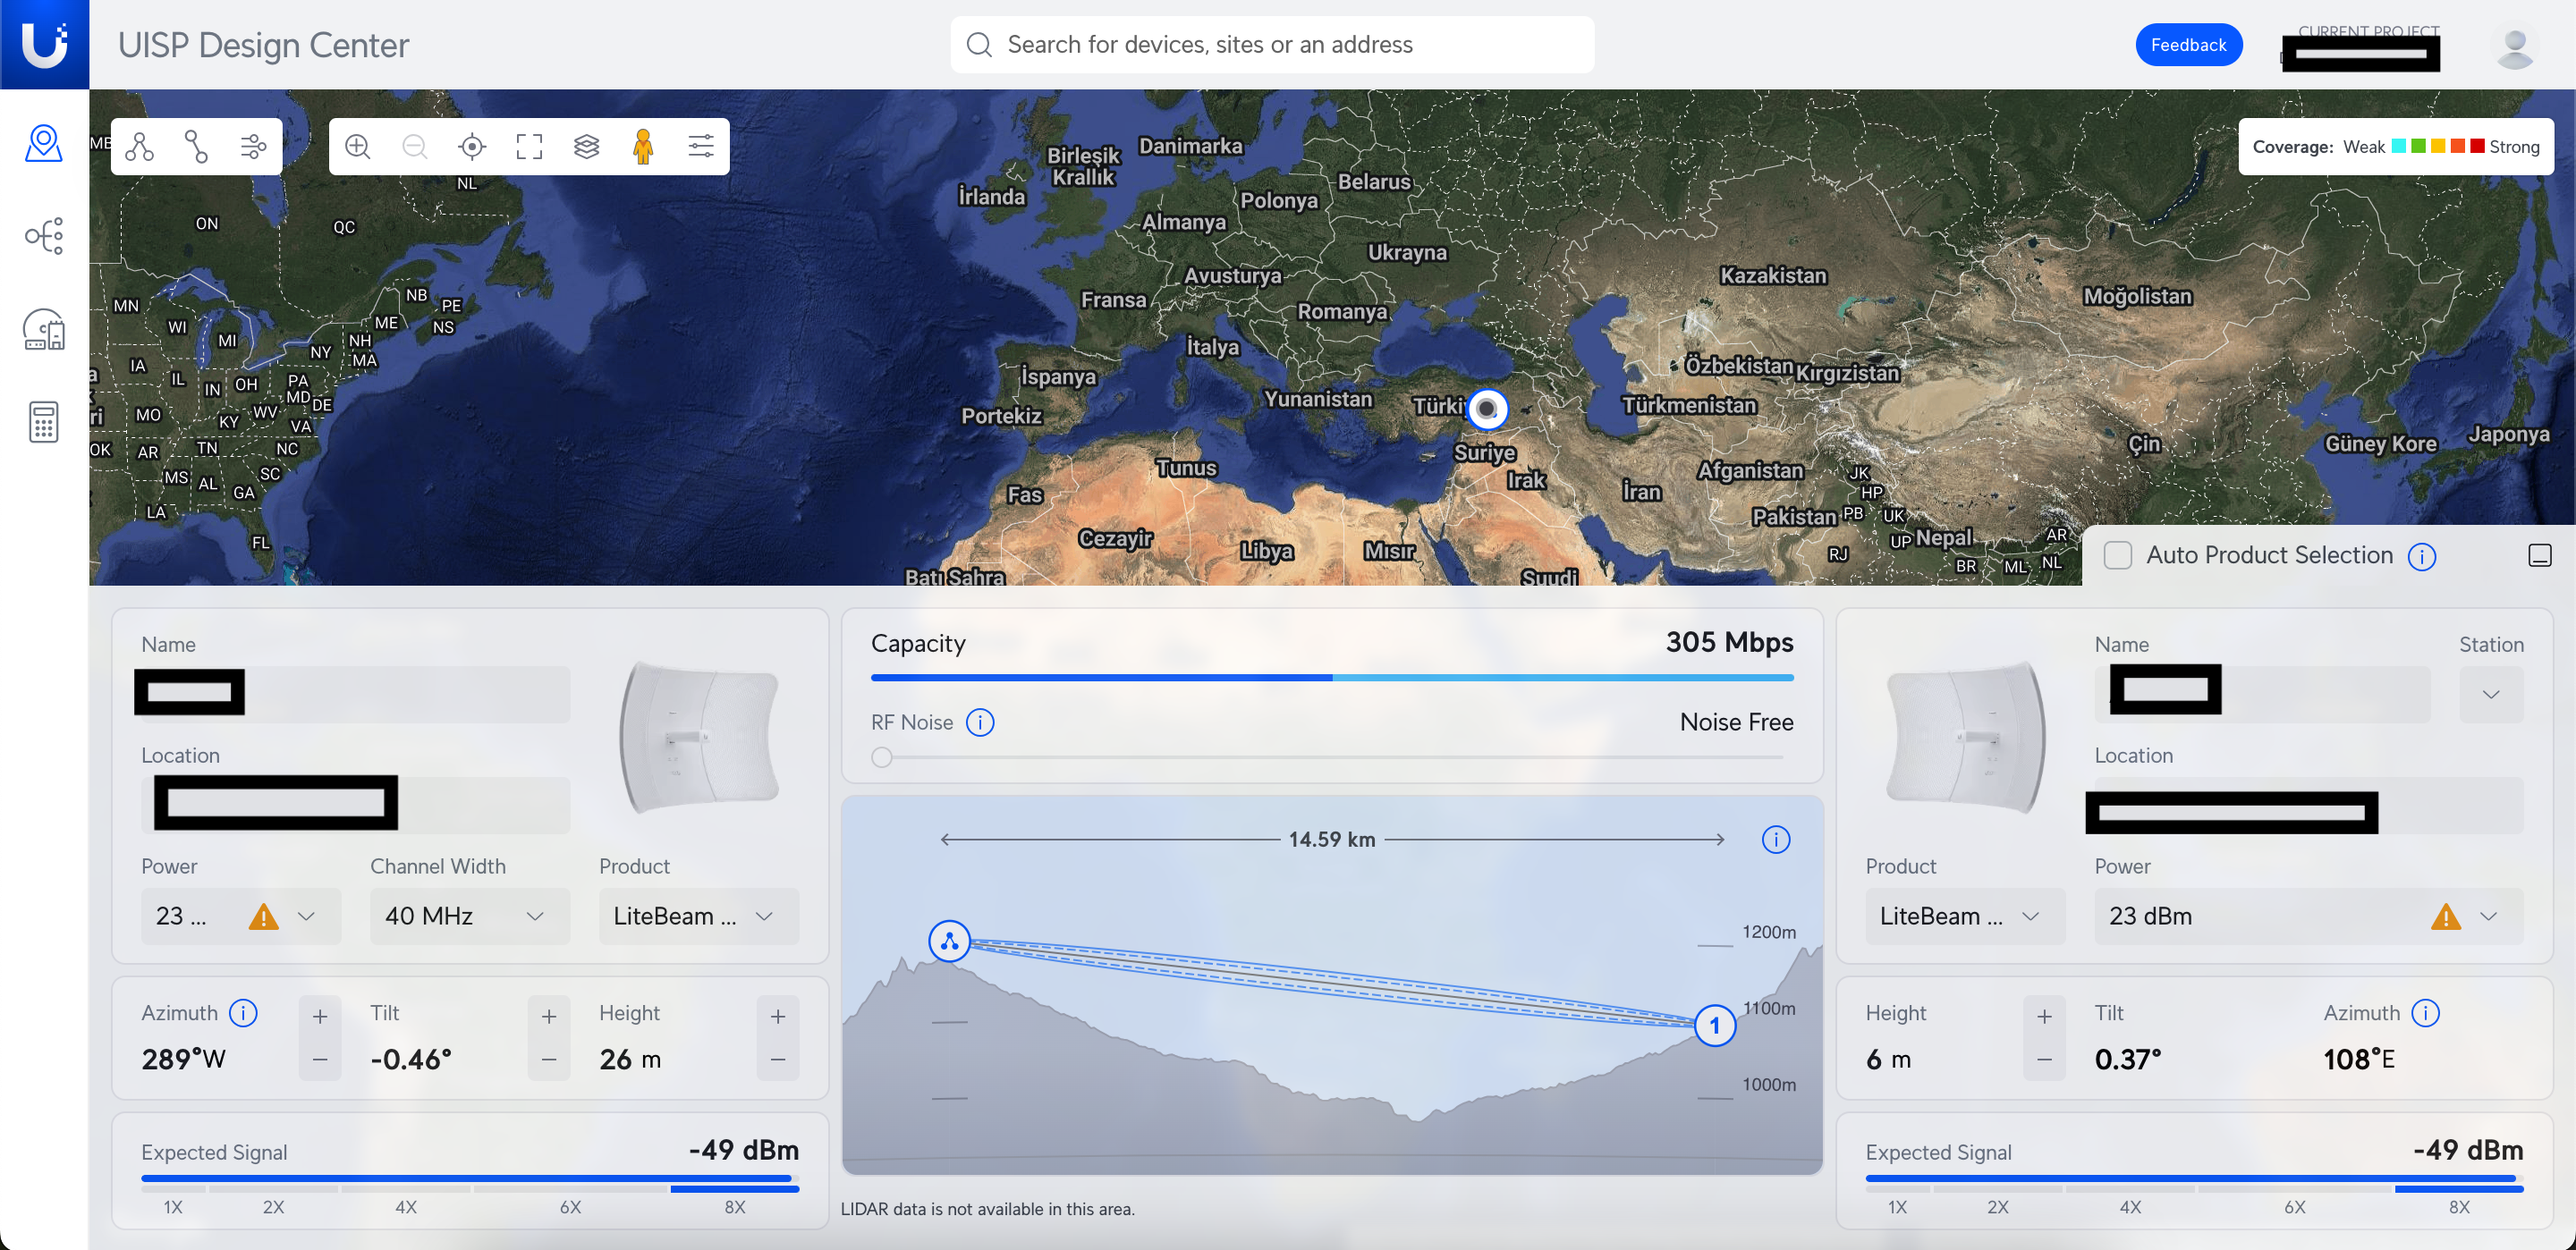Activate the street view pegman
Viewport: 2576px width, 1250px height.
coord(643,147)
